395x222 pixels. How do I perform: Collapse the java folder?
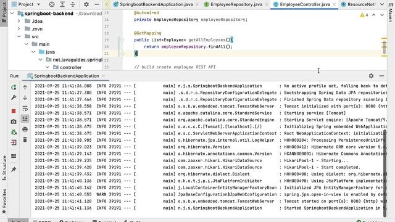pos(33,52)
